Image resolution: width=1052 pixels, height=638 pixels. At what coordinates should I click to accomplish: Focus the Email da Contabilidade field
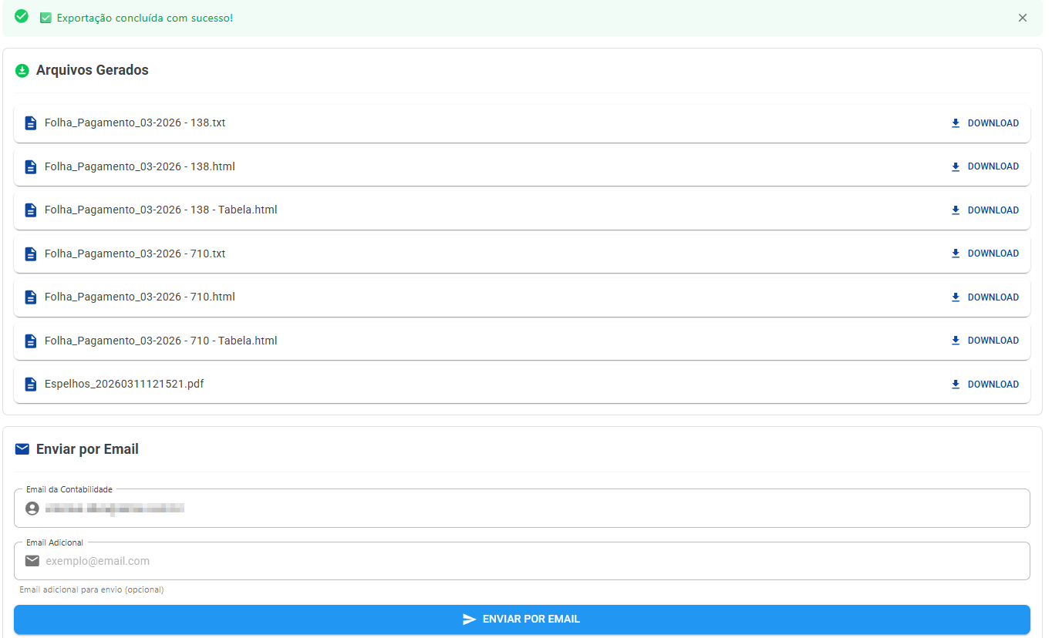tap(522, 509)
